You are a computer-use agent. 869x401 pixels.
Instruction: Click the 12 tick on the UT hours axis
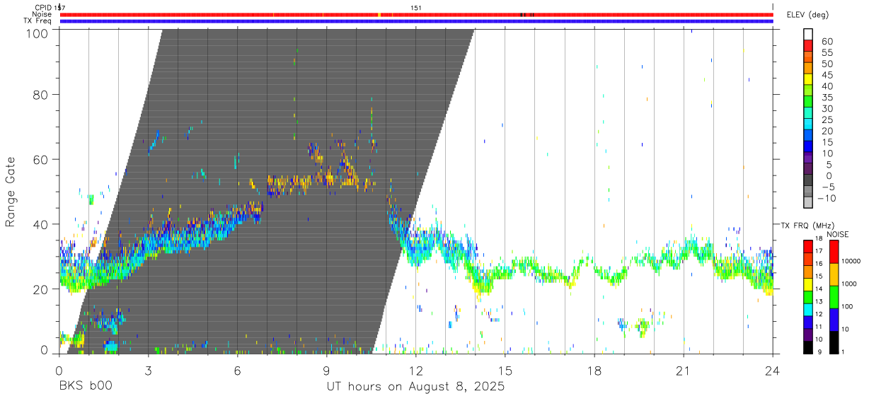tap(416, 371)
